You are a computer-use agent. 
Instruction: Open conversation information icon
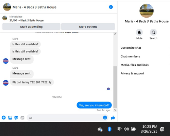tap(111, 7)
